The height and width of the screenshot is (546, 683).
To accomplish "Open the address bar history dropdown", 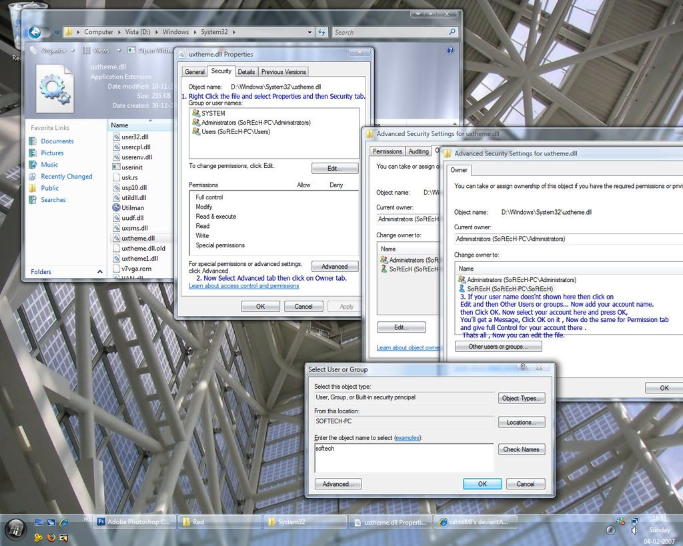I will tap(309, 32).
